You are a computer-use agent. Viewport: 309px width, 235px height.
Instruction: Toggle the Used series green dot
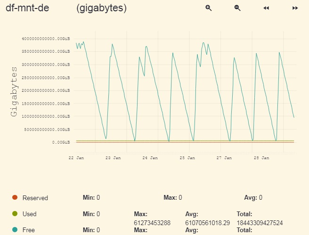pyautogui.click(x=15, y=213)
